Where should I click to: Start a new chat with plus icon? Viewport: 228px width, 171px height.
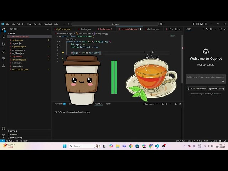click(x=203, y=29)
